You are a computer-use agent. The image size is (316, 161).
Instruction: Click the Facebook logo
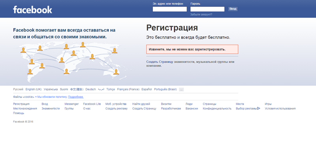(32, 9)
